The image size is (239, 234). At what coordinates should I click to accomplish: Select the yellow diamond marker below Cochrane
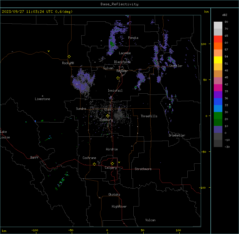coord(94,164)
